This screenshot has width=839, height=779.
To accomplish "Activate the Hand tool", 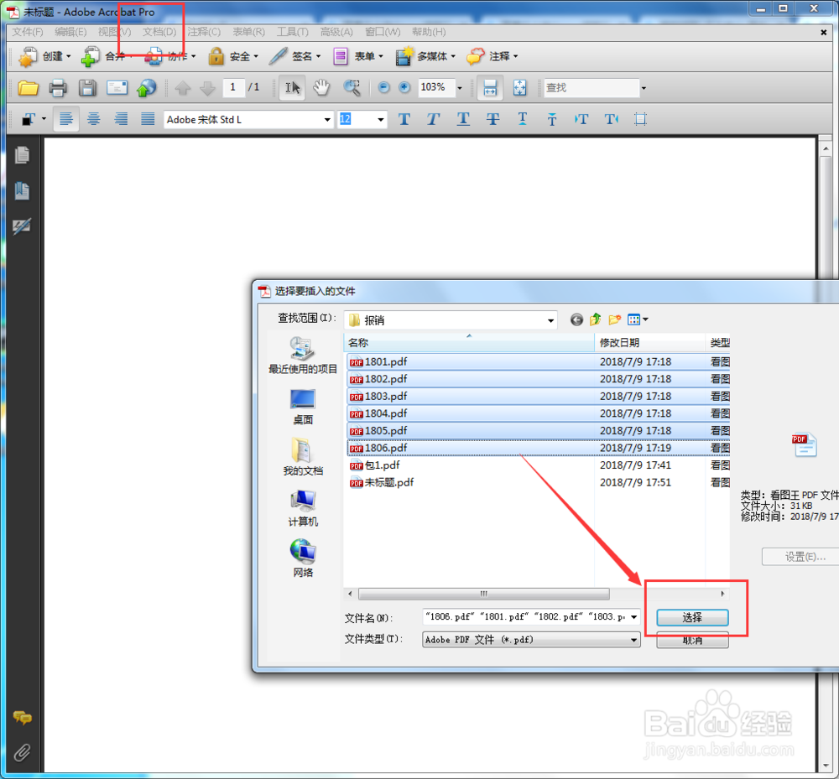I will click(321, 88).
